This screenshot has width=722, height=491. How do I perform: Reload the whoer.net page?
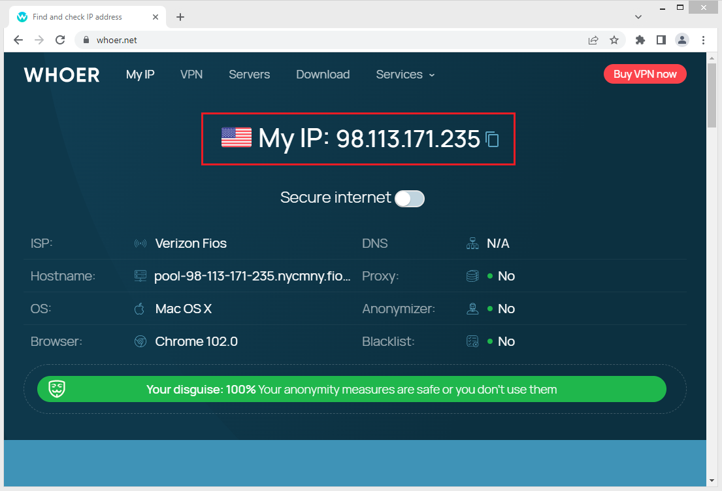point(60,40)
